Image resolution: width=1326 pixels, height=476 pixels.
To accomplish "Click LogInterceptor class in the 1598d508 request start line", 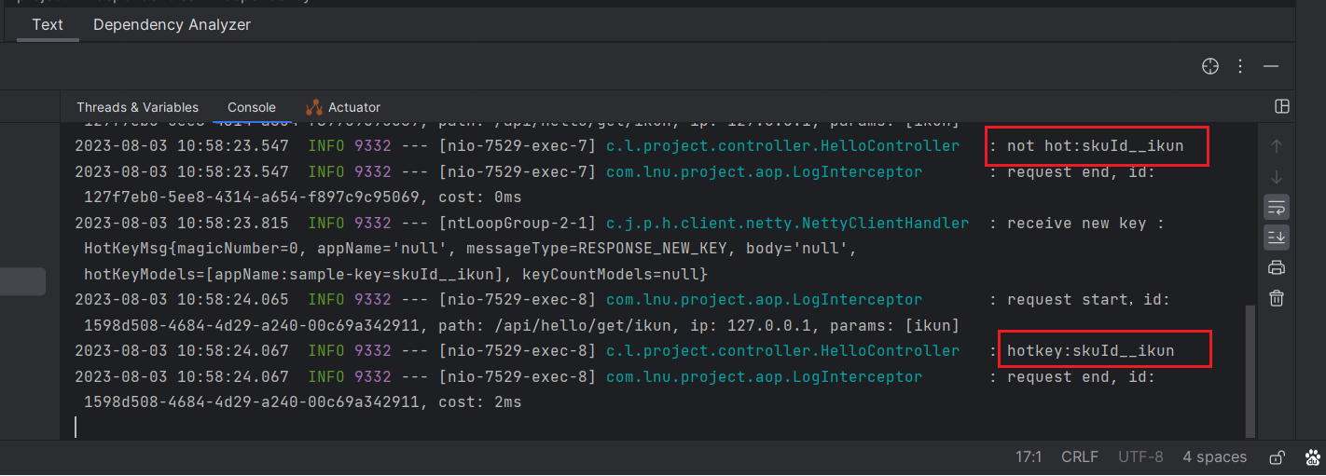I will click(x=764, y=300).
